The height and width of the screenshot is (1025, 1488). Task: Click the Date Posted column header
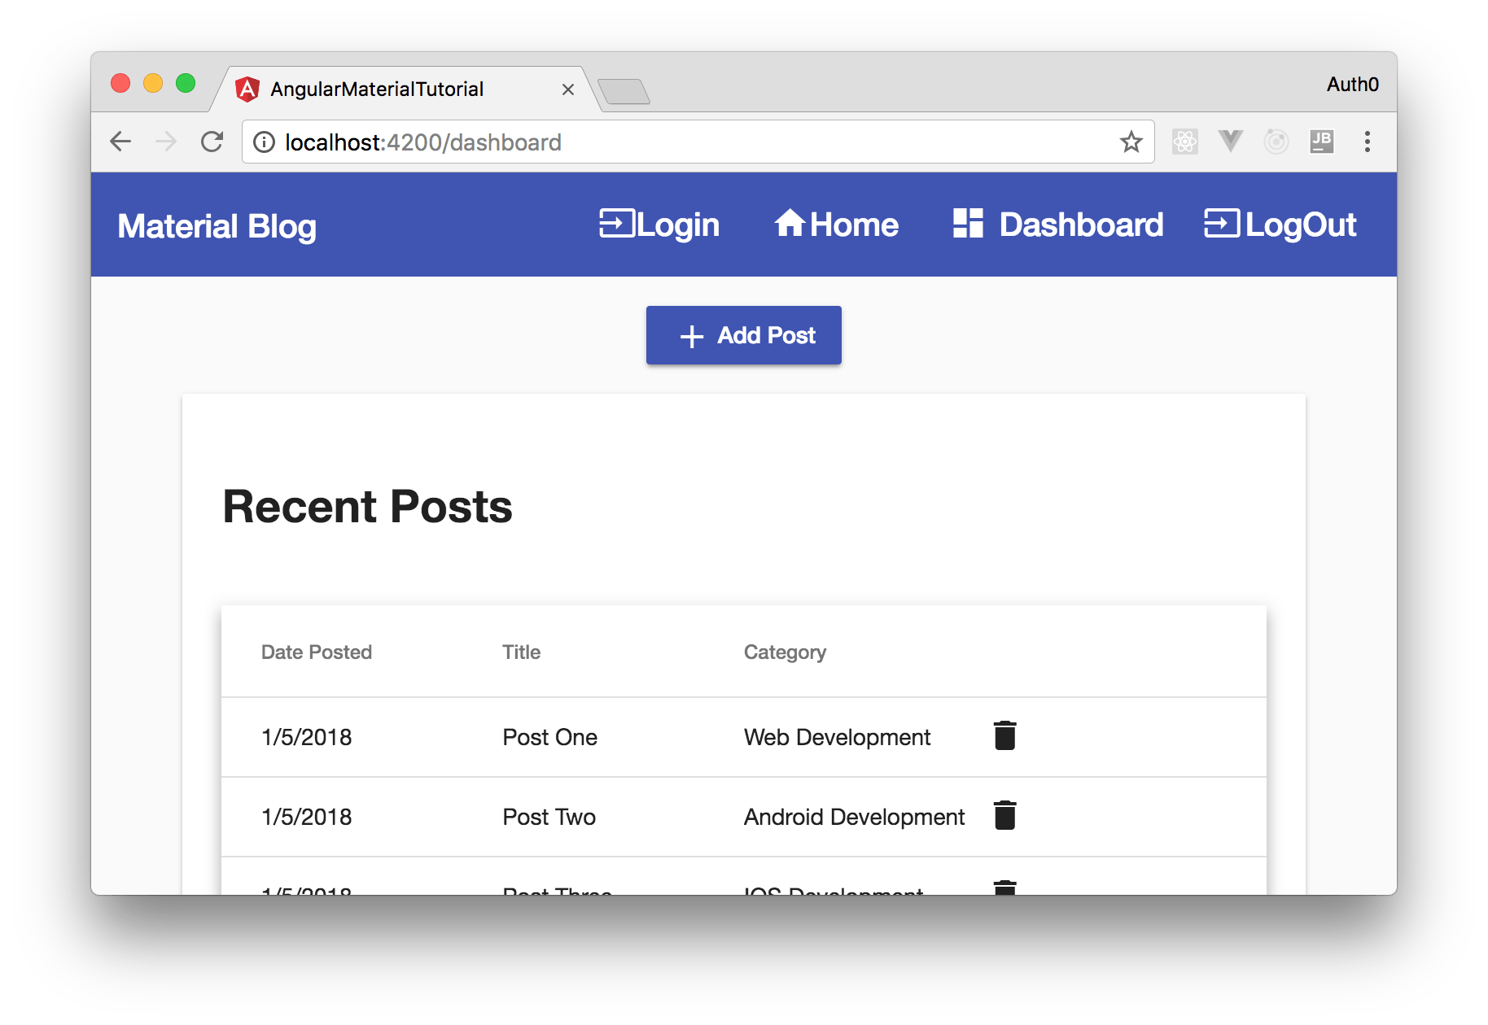(316, 652)
